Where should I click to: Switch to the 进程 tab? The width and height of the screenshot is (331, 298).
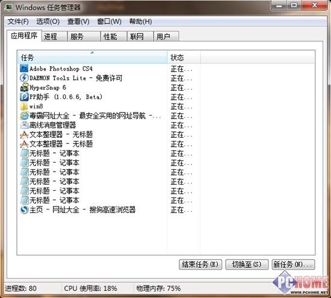click(54, 36)
